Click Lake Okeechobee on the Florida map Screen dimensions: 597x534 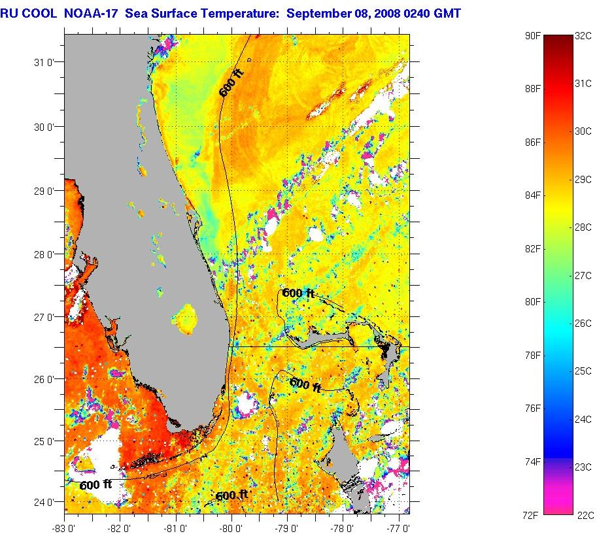pos(186,318)
